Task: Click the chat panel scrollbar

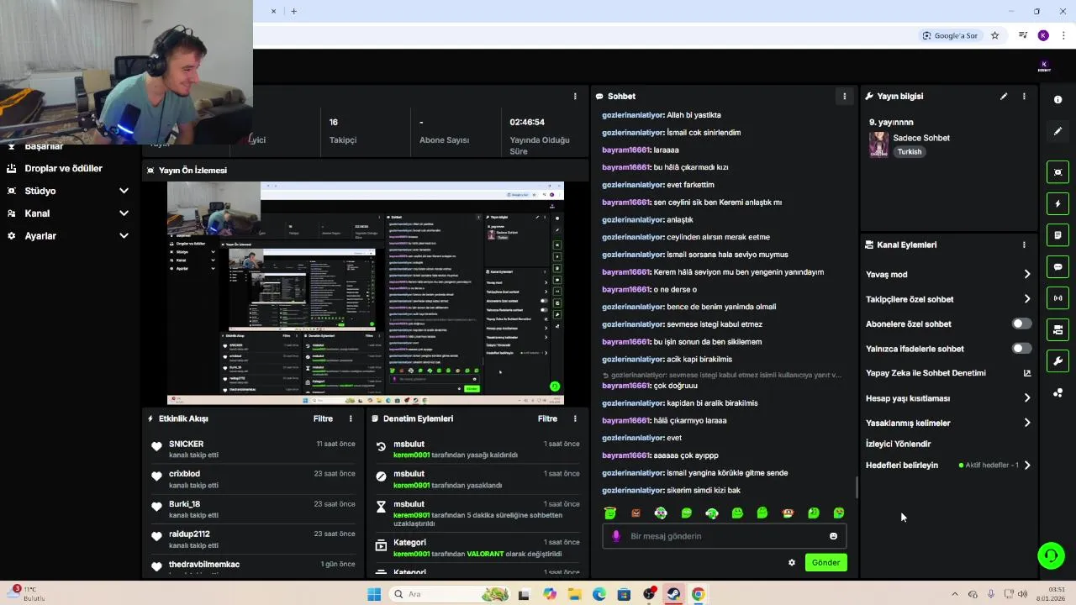Action: (857, 487)
